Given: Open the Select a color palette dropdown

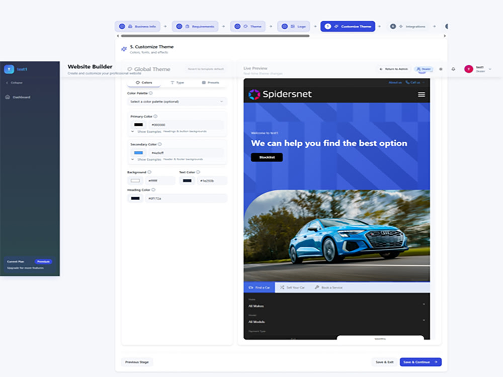Looking at the screenshot, I should click(x=177, y=102).
